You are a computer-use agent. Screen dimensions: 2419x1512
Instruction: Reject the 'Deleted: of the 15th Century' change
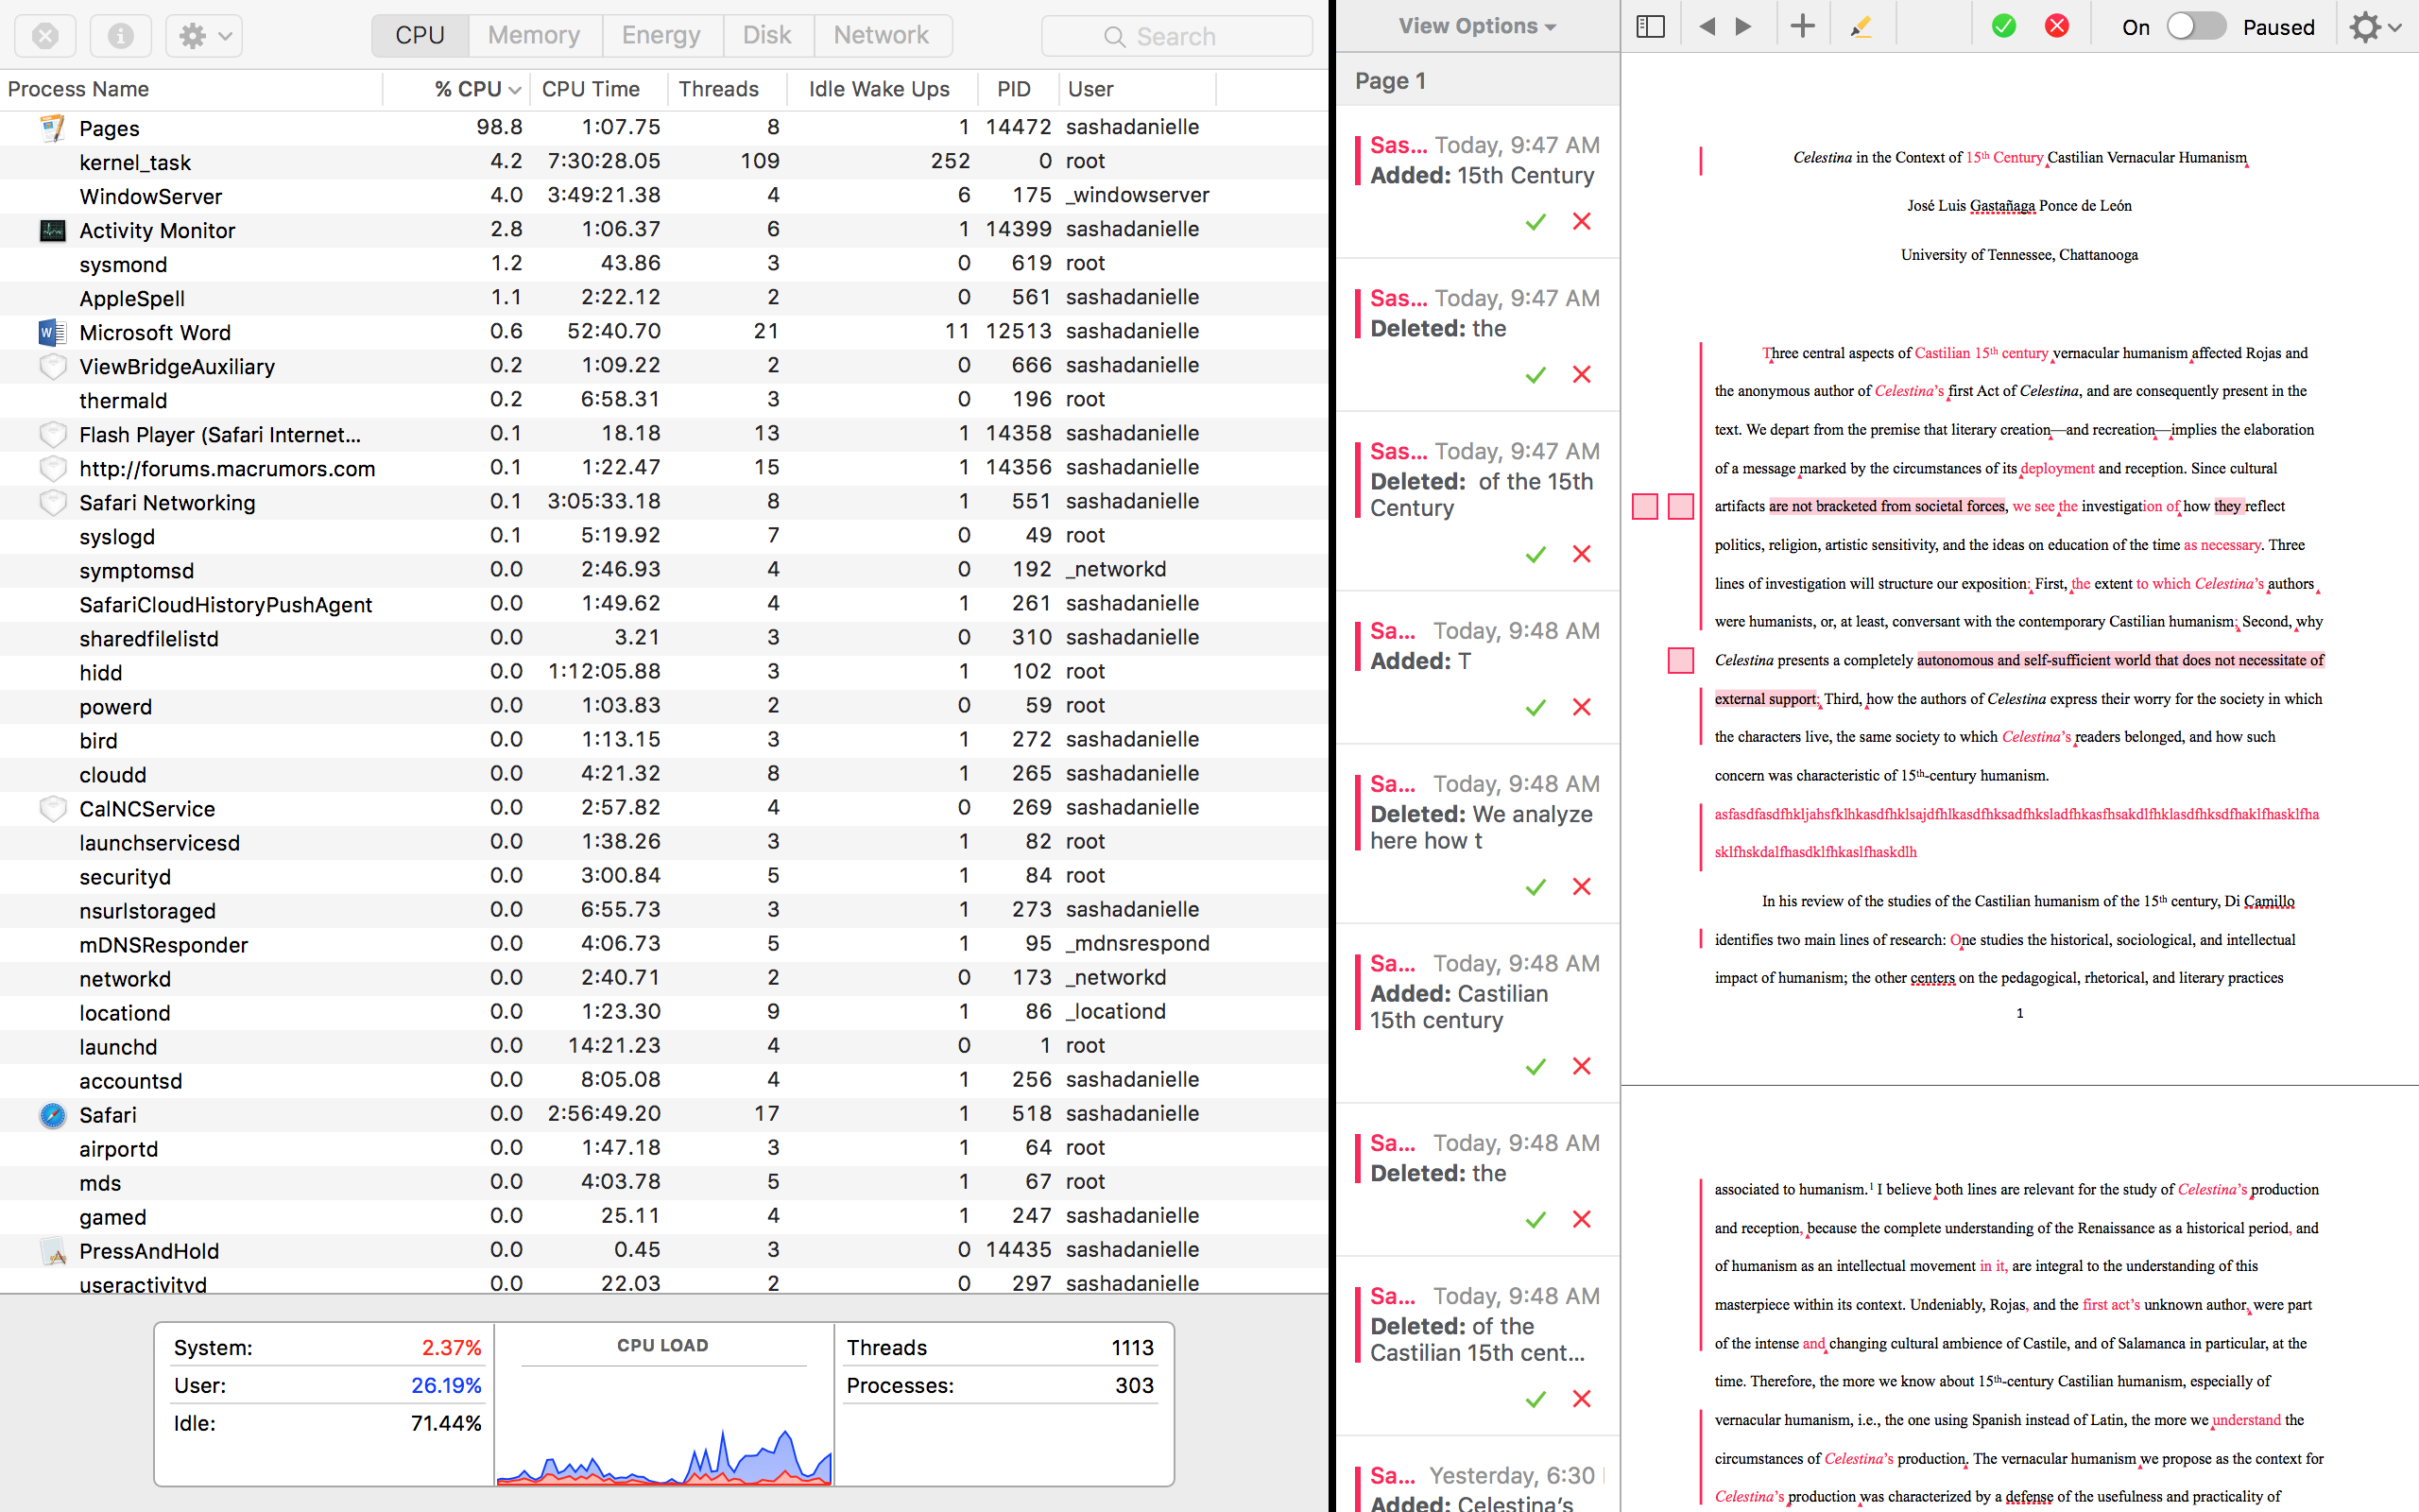click(x=1582, y=554)
